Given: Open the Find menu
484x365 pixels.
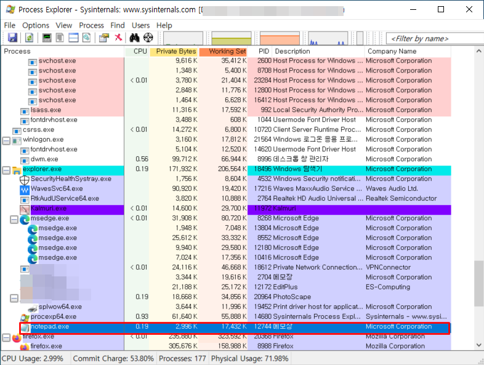Looking at the screenshot, I should point(118,25).
